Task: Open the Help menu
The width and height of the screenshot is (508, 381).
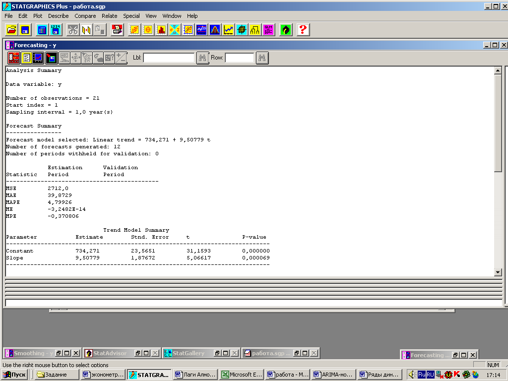Action: click(192, 16)
